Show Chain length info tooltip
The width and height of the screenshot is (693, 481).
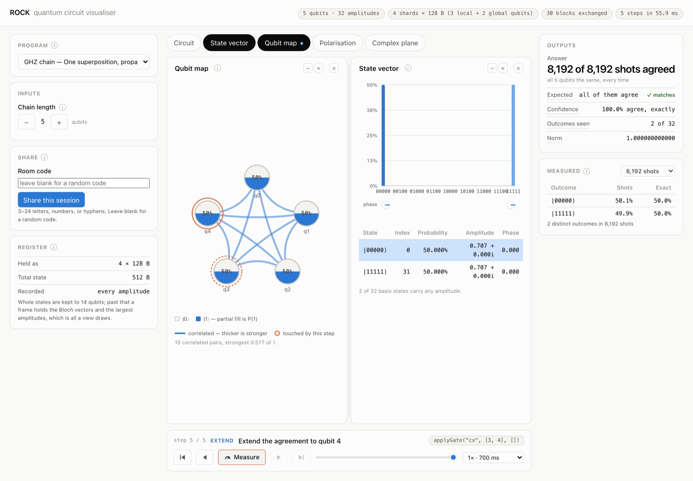point(62,107)
